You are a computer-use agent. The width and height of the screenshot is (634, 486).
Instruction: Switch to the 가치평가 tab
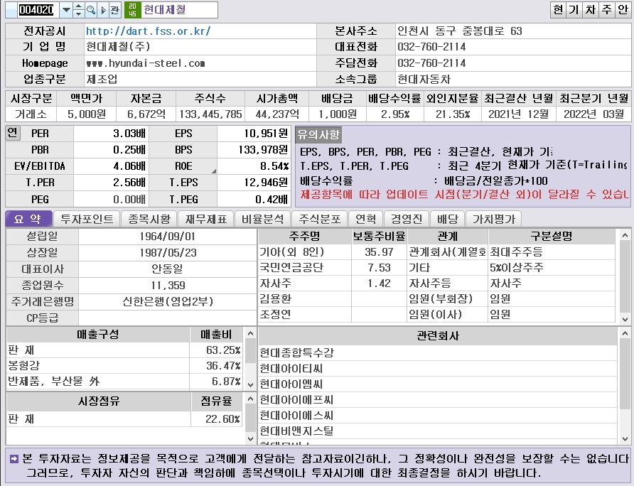(x=494, y=219)
